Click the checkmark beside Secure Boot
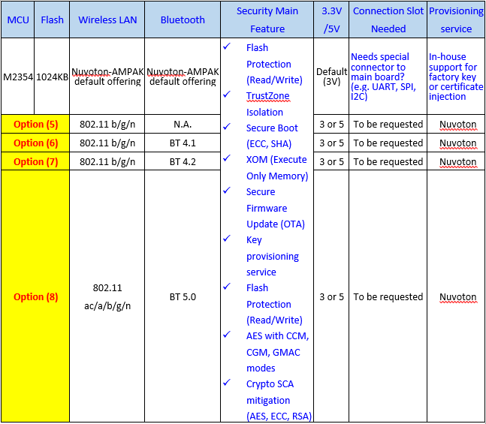This screenshot has height=424, width=486. point(227,126)
